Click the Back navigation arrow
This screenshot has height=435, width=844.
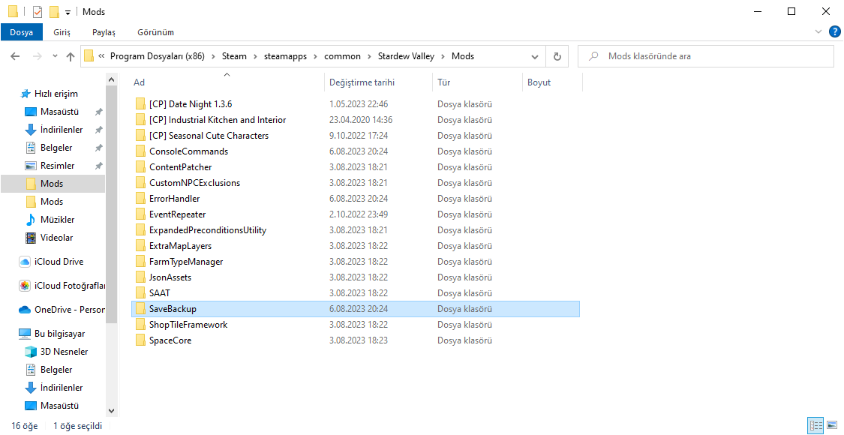pyautogui.click(x=15, y=56)
